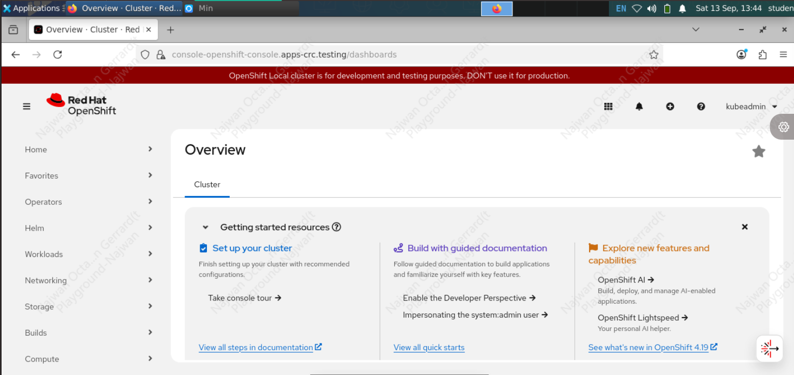Screen dimensions: 794x375
Task: Toggle the hamburger navigation menu
Action: click(26, 107)
